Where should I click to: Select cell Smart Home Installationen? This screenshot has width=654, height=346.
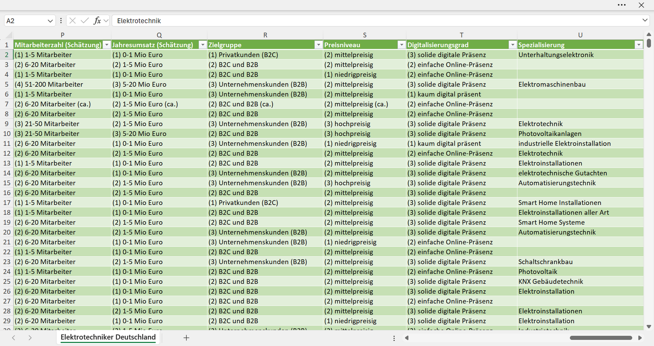(x=580, y=203)
